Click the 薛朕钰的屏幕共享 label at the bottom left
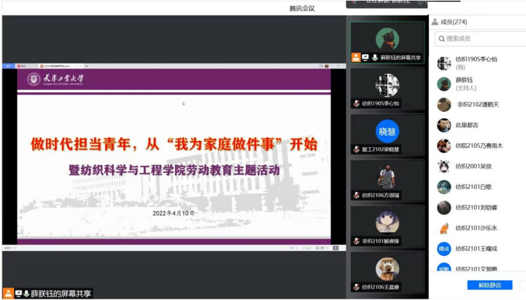 point(61,294)
